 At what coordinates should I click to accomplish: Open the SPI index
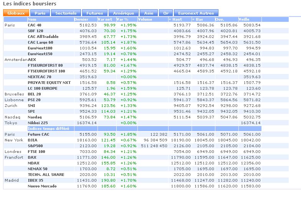(x=31, y=111)
